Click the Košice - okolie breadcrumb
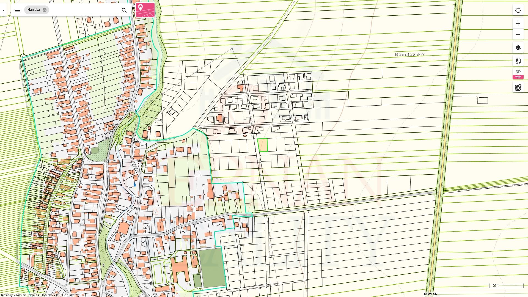Image resolution: width=528 pixels, height=297 pixels. coord(26,295)
